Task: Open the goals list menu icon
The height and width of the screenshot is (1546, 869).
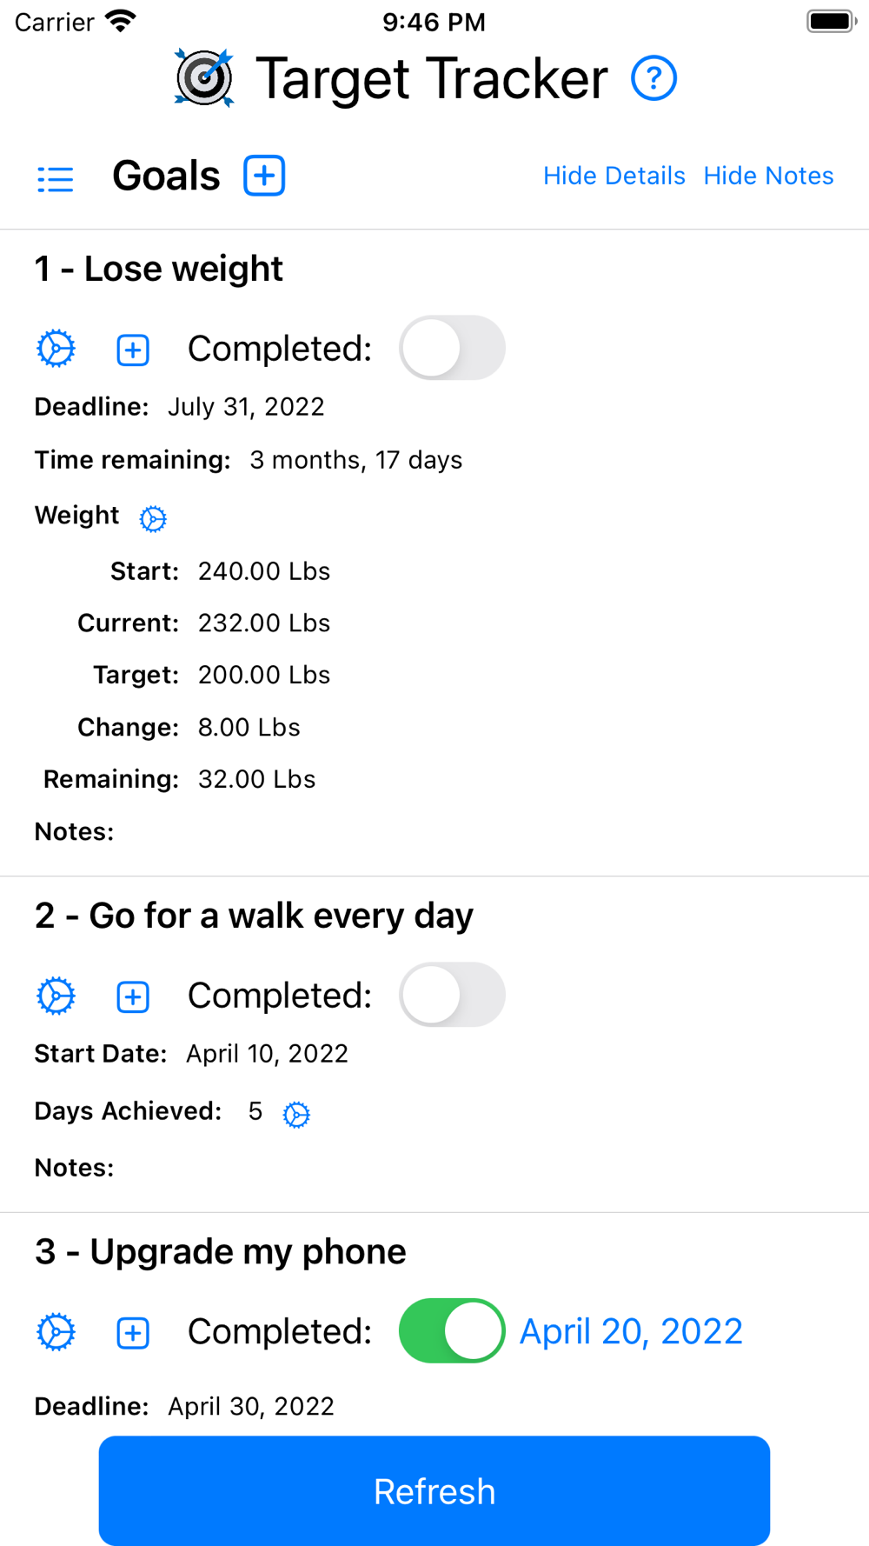Action: [56, 178]
